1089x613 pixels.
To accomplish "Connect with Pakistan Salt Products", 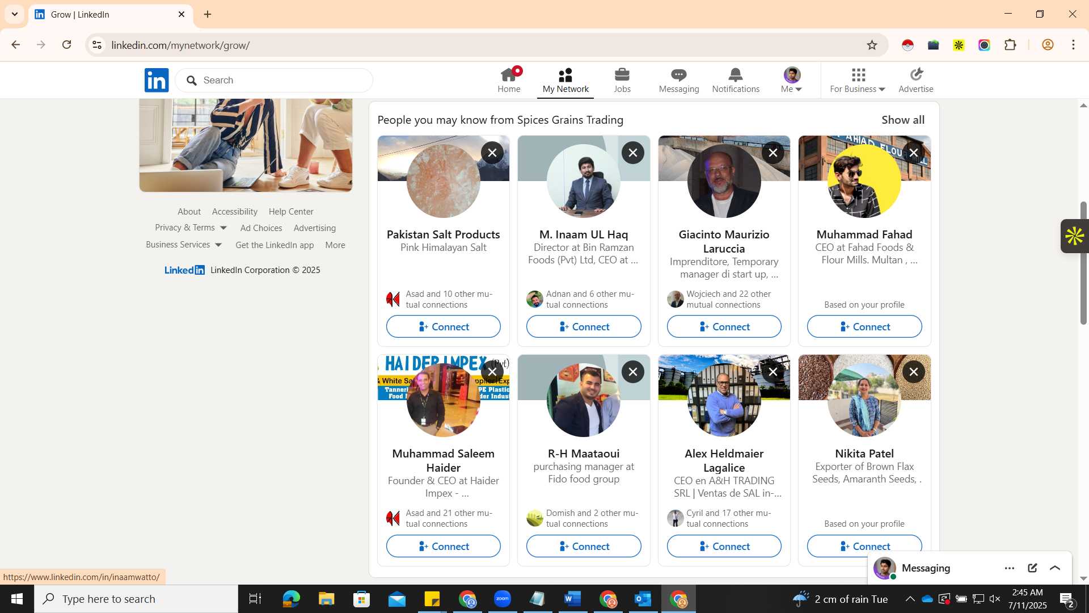I will (444, 326).
